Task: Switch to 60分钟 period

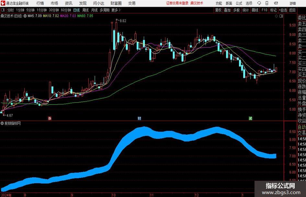Action: coord(66,10)
